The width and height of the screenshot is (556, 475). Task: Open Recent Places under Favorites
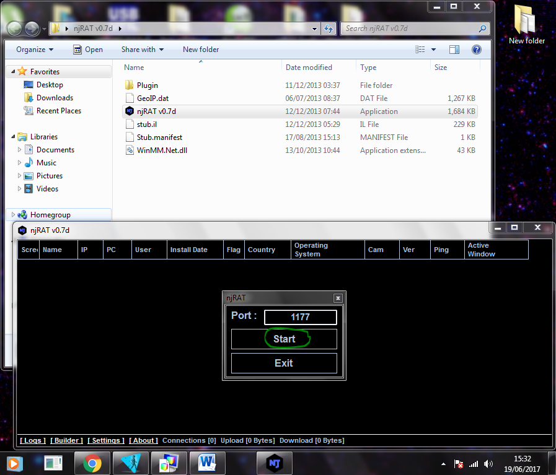[59, 111]
